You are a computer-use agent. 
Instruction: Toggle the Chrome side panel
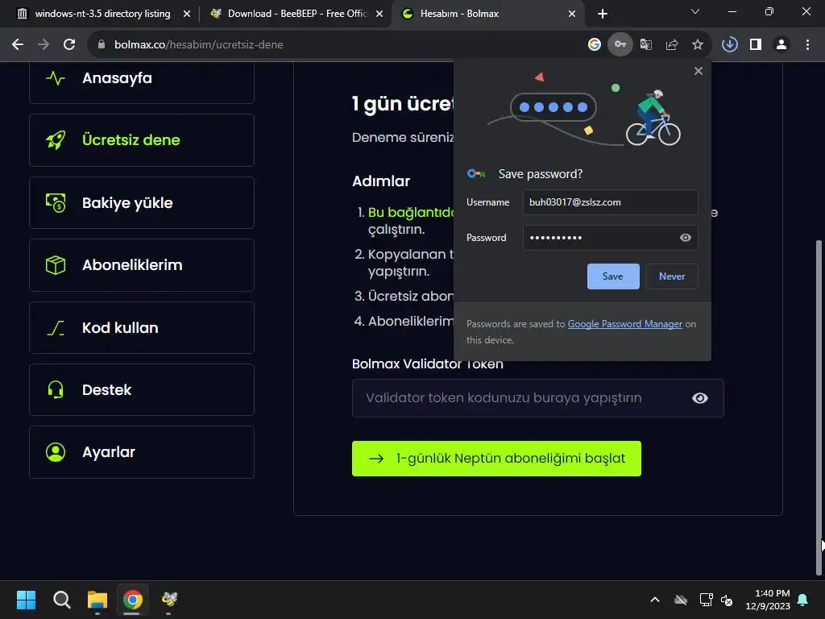756,45
